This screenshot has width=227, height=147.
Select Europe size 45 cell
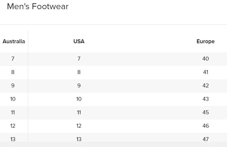(x=206, y=113)
